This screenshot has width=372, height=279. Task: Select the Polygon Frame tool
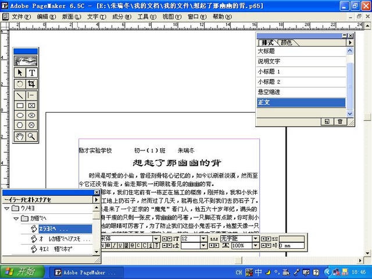click(x=31, y=125)
